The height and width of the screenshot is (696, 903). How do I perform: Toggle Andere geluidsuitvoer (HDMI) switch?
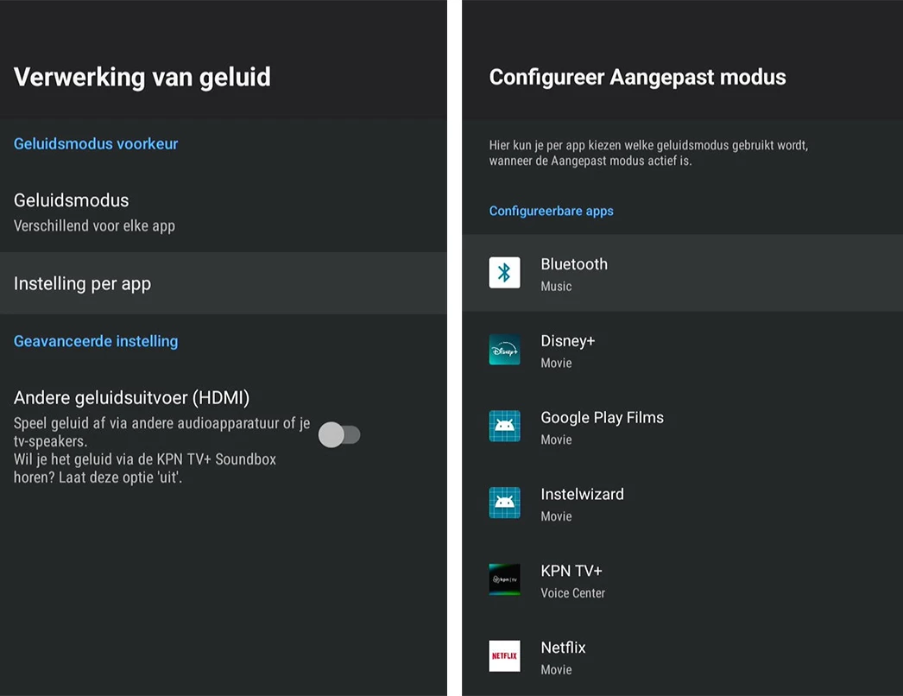pos(339,434)
